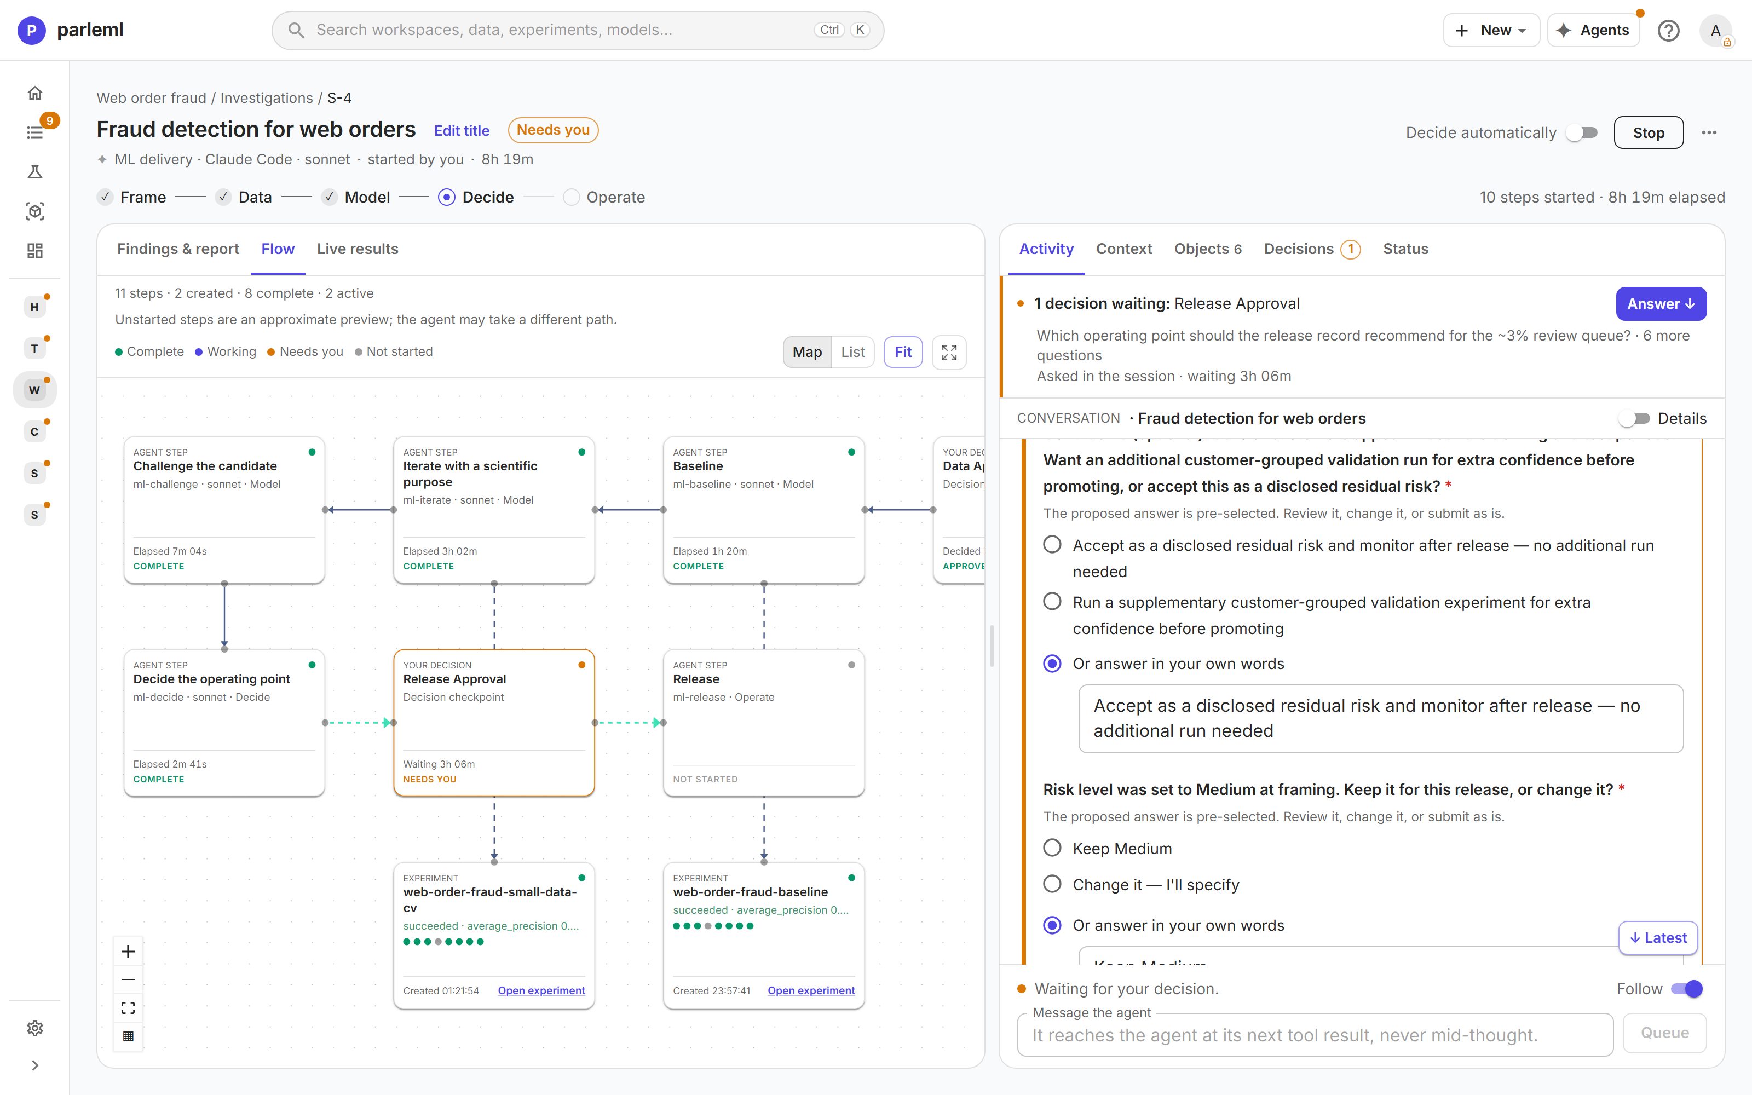
Task: Toggle the minimap grid icon in map controls
Action: point(128,1036)
